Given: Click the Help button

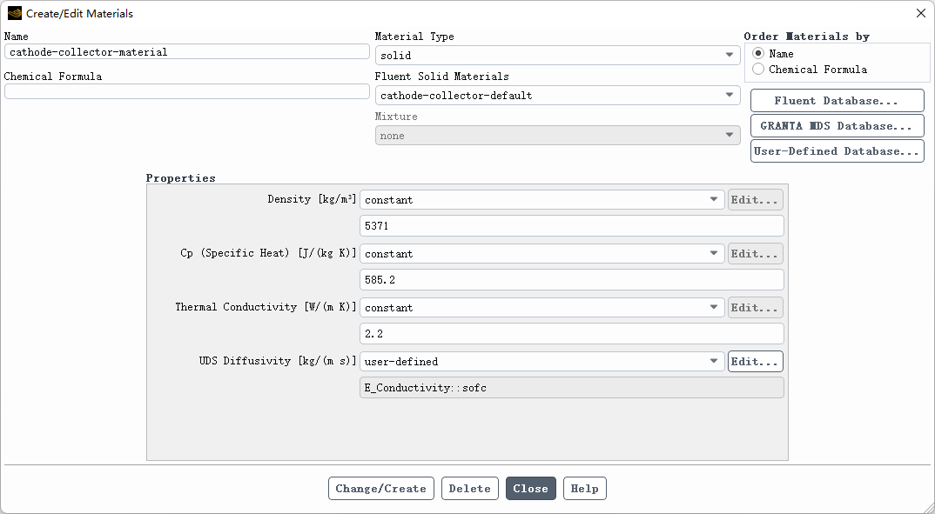Looking at the screenshot, I should (x=584, y=489).
